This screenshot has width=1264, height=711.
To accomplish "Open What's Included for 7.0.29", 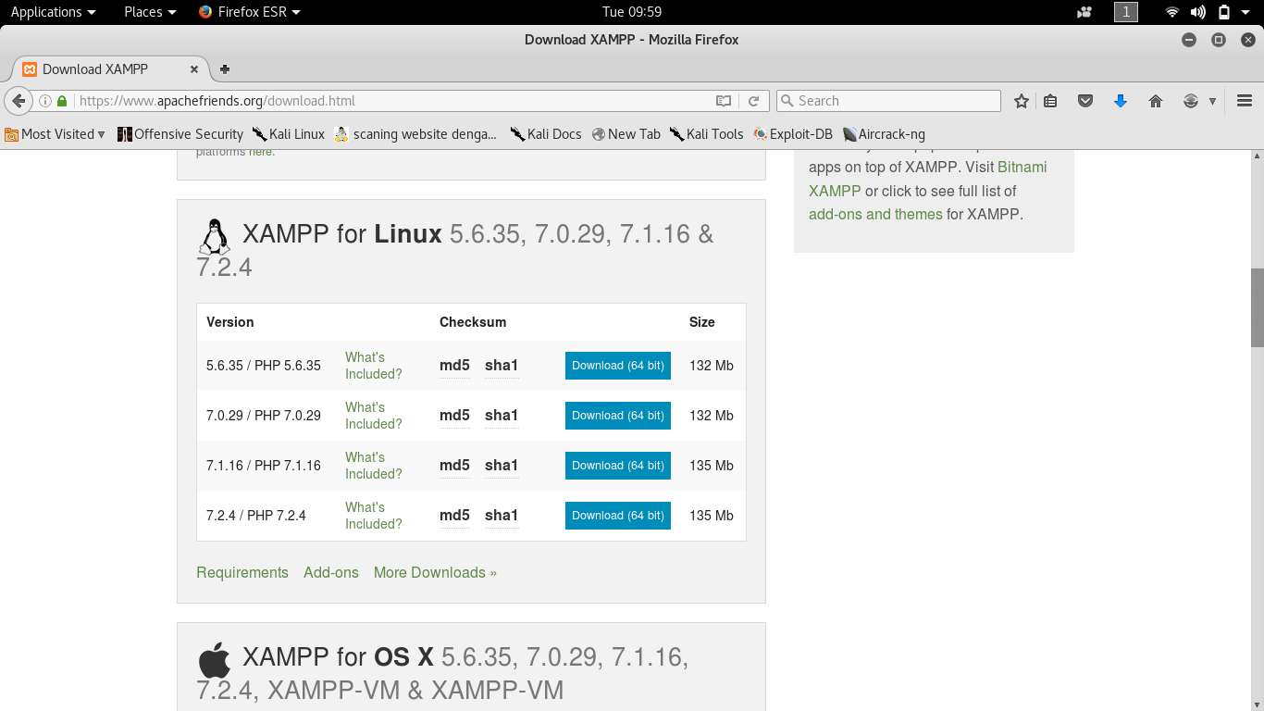I will (x=374, y=416).
